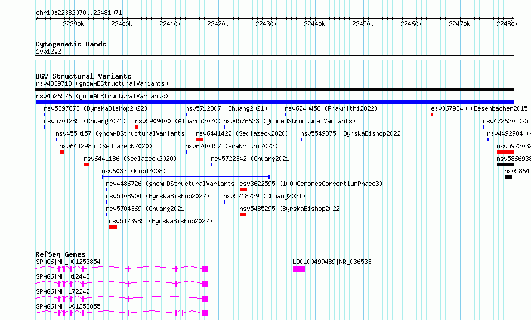This screenshot has height=320, width=531.
Task: Select the 22410k position on the ruler
Action: 170,24
